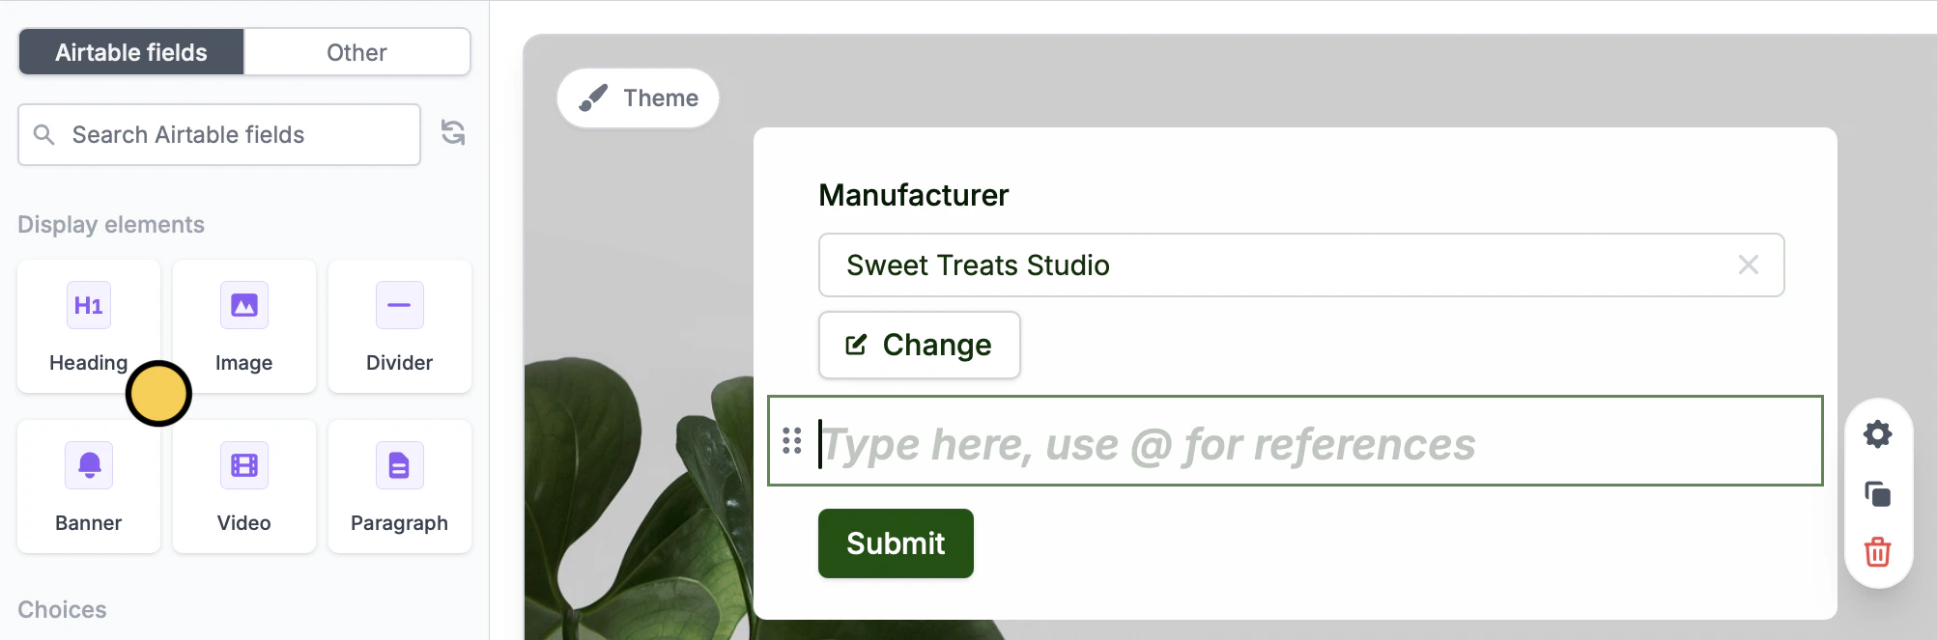Select the Heading display element
Viewport: 1937px width, 640px height.
[88, 326]
